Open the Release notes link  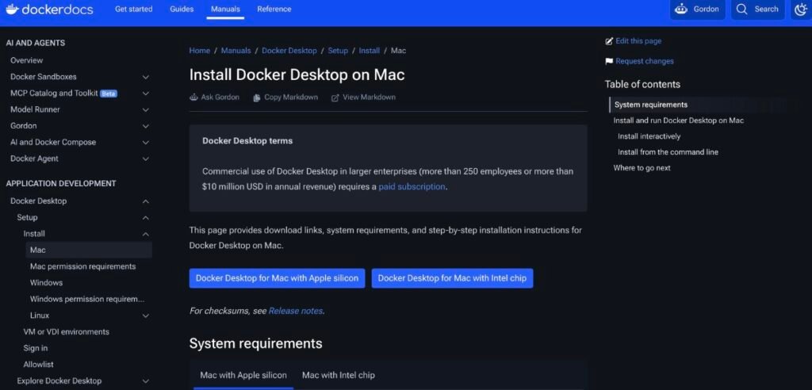tap(296, 311)
